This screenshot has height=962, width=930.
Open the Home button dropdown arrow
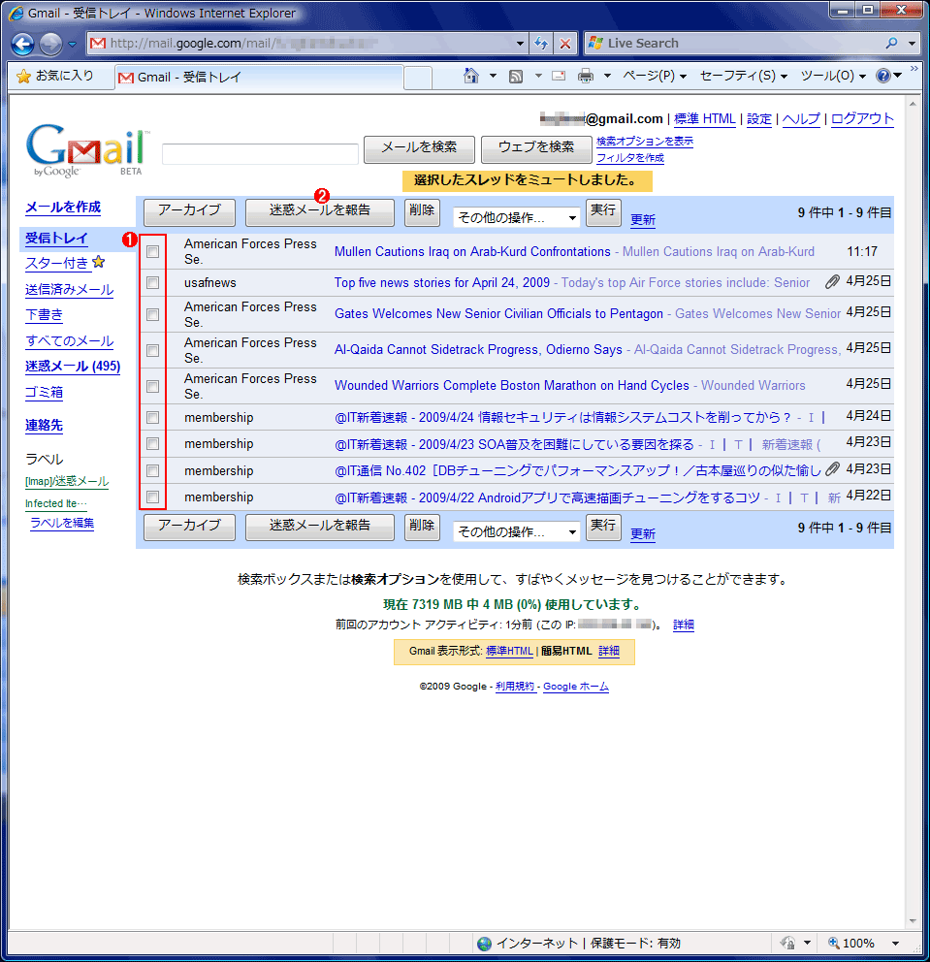click(493, 76)
